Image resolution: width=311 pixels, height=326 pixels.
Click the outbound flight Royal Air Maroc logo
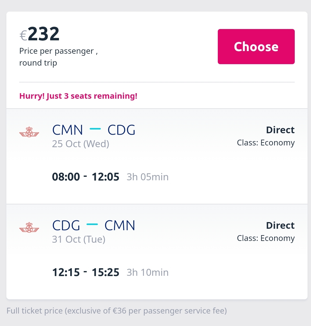pos(29,132)
